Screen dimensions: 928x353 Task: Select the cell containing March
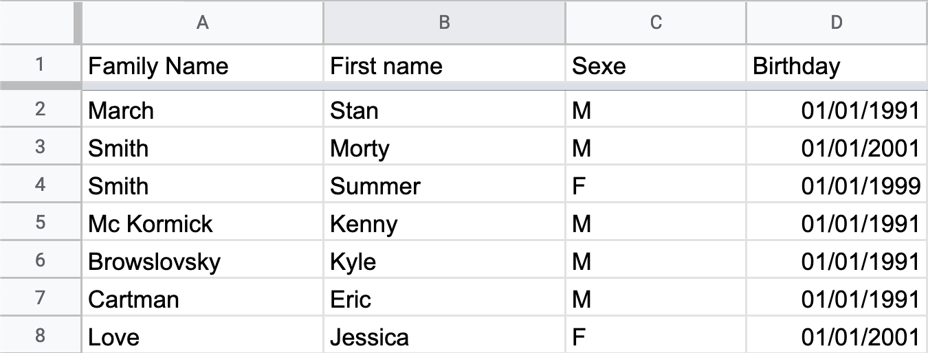202,110
